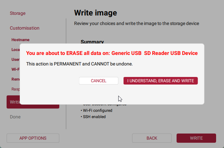Open APP OPTIONS

point(33,138)
